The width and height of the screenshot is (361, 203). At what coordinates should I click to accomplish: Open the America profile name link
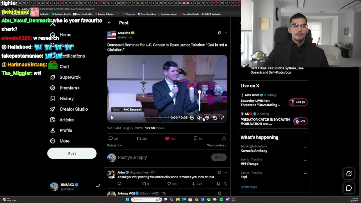[124, 33]
